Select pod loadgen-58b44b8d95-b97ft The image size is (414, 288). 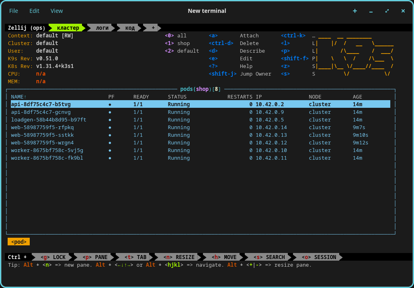click(x=201, y=120)
